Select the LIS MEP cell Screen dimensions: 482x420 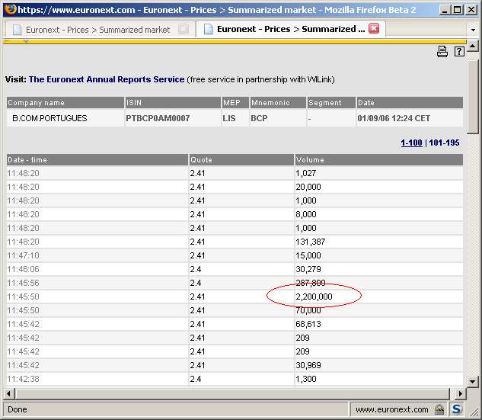(x=235, y=118)
